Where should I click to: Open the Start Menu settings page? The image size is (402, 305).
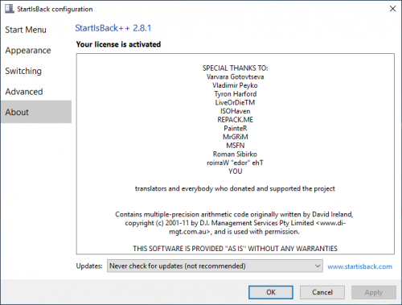point(26,30)
